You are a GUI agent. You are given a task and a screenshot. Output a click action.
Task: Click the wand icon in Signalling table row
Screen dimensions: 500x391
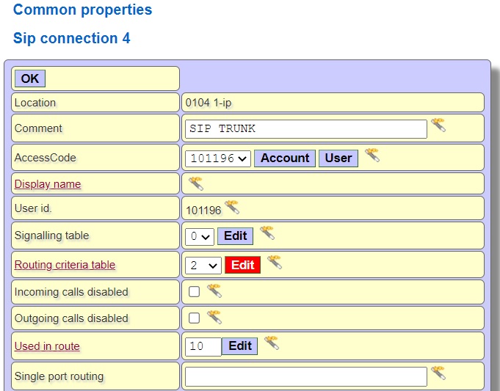pos(267,233)
